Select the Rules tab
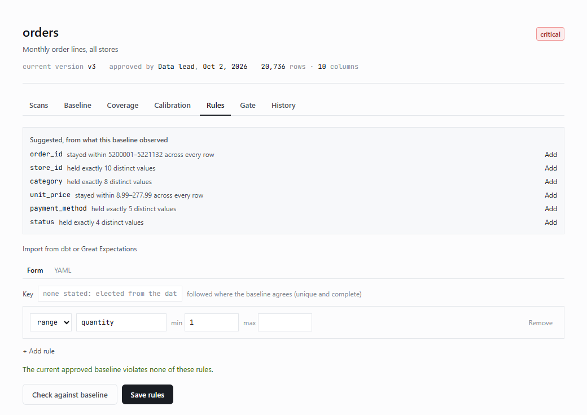The width and height of the screenshot is (587, 415). [x=215, y=105]
